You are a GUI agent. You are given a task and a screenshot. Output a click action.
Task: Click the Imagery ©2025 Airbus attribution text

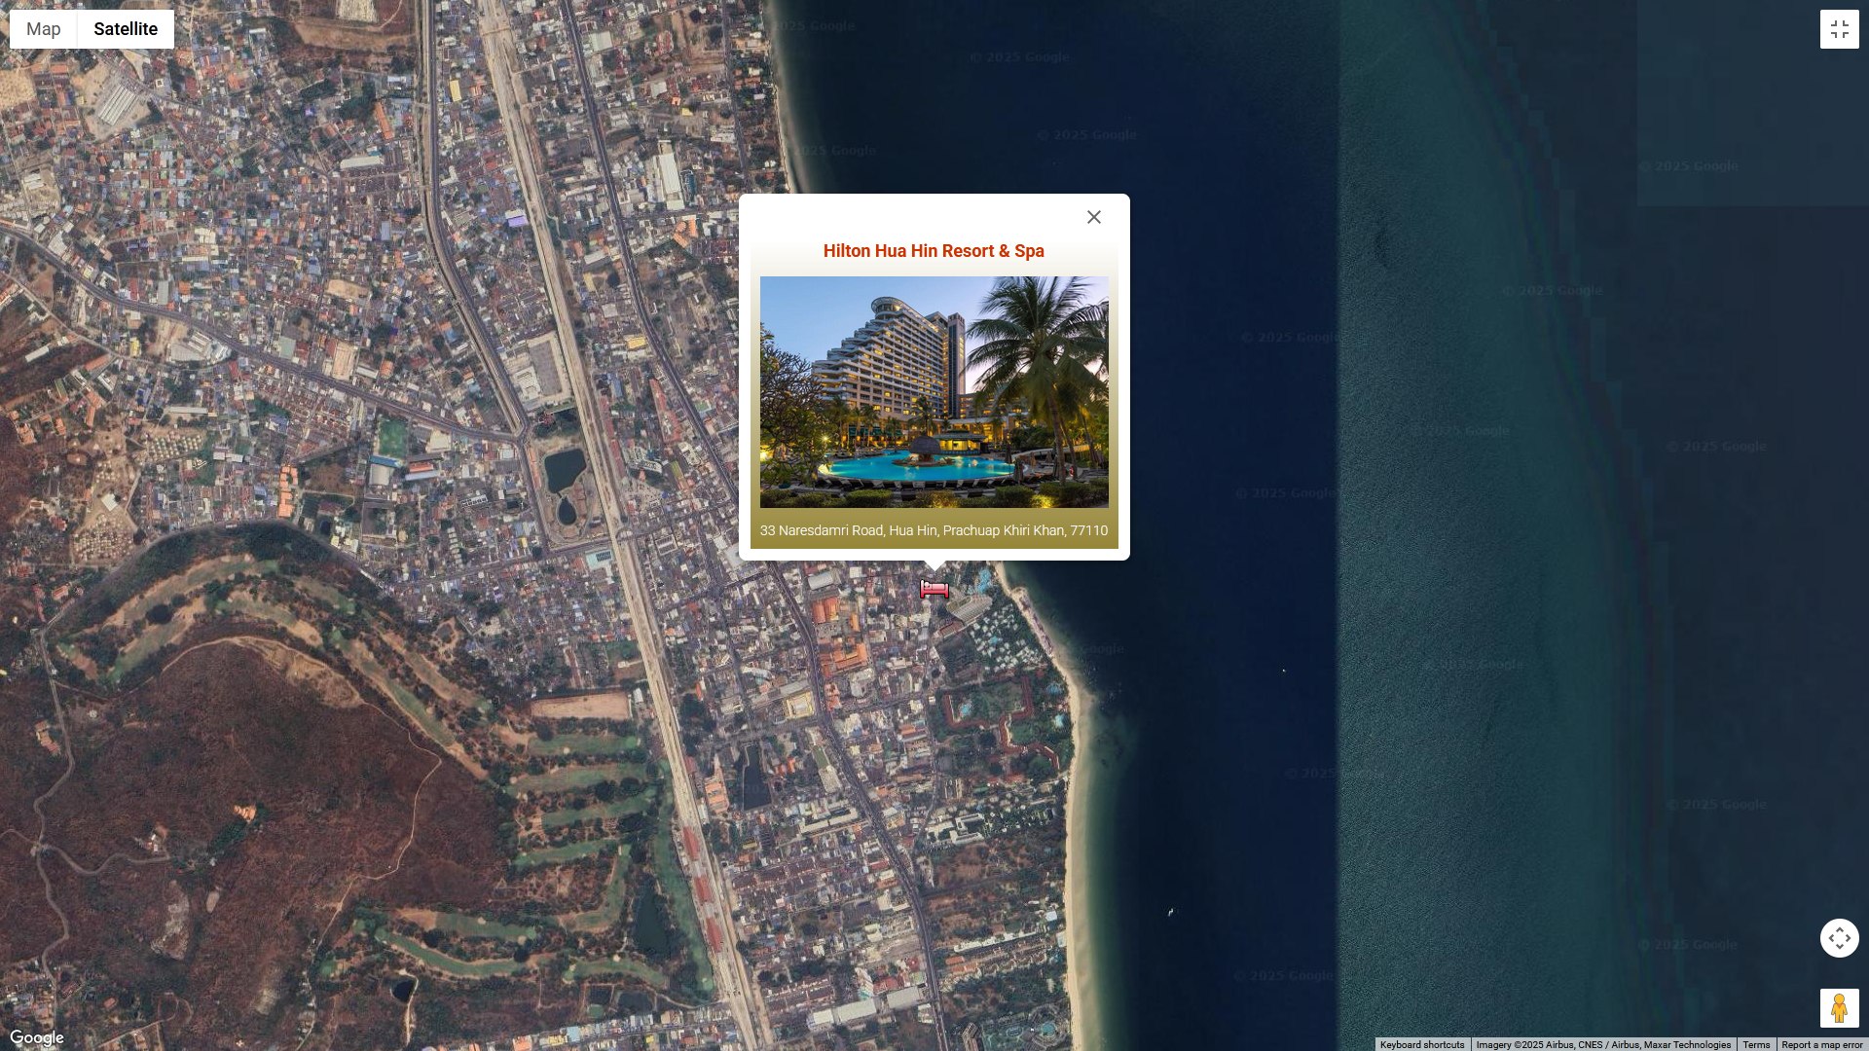pos(1602,1044)
